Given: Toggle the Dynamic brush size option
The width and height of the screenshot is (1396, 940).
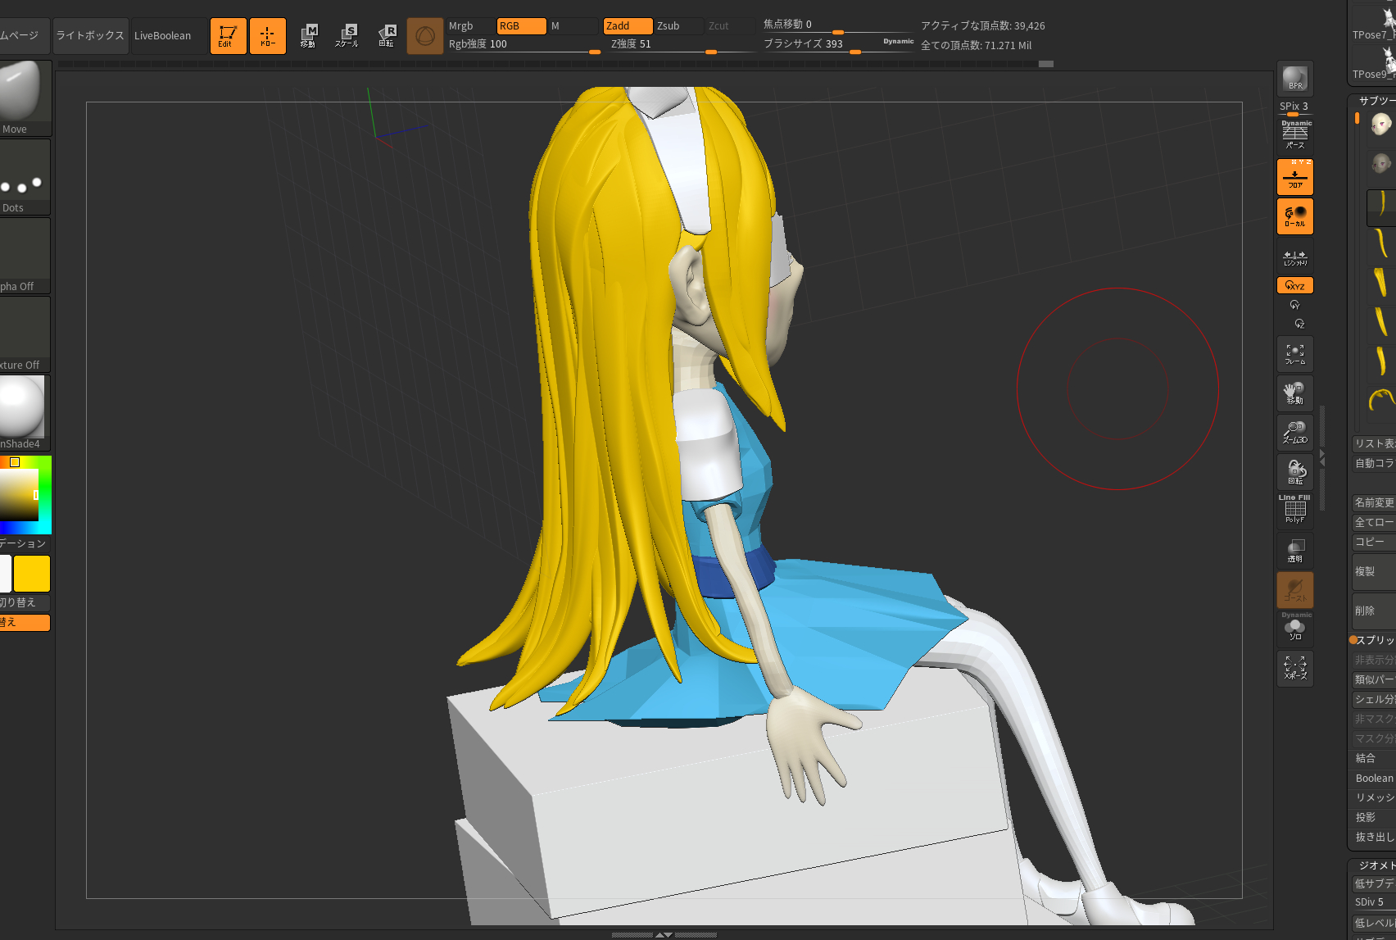Looking at the screenshot, I should tap(898, 41).
